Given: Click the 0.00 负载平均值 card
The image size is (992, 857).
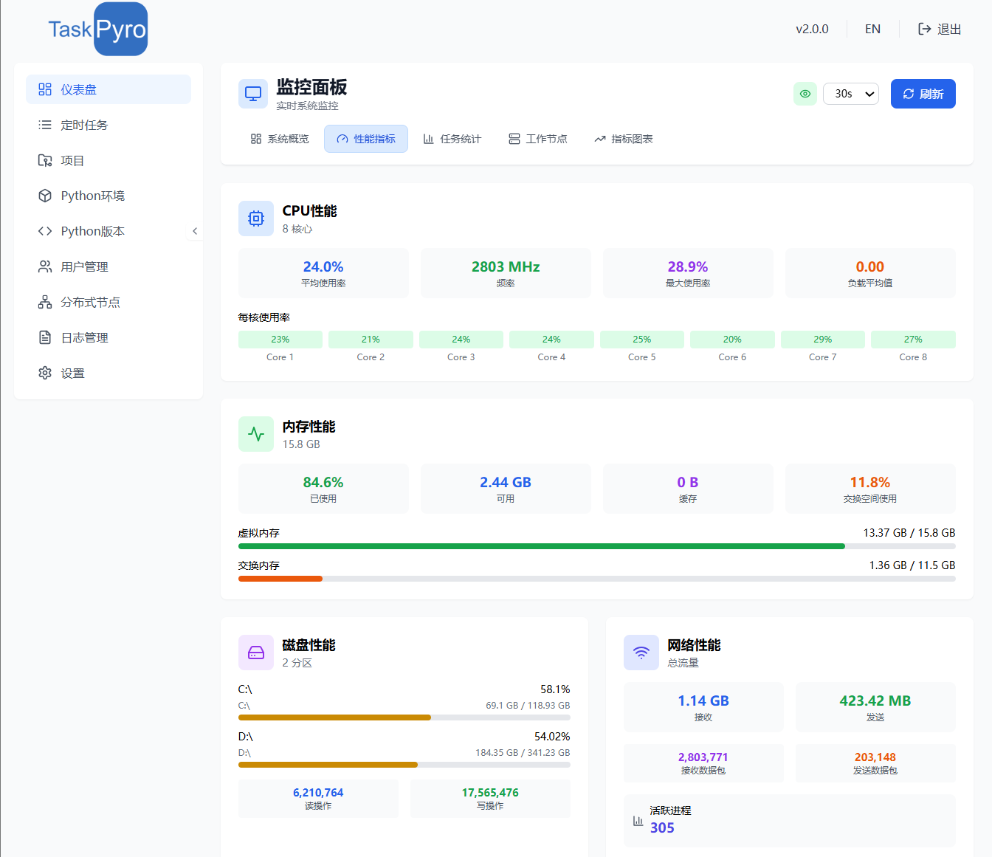Looking at the screenshot, I should pos(870,273).
